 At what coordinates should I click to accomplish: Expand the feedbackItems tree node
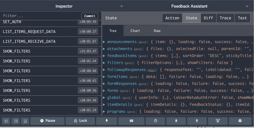[104, 56]
